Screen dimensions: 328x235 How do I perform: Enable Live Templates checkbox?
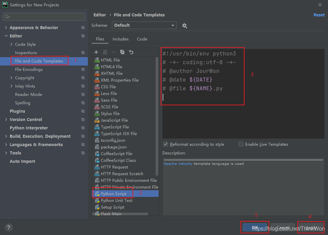(241, 144)
